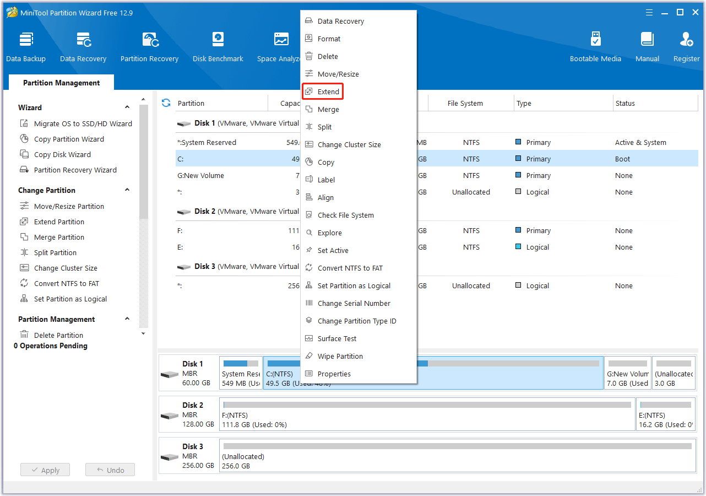This screenshot has width=706, height=496.
Task: Click trash icon next to Delete
Action: tap(309, 56)
